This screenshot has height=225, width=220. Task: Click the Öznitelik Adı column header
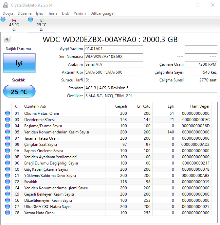(x=64, y=106)
